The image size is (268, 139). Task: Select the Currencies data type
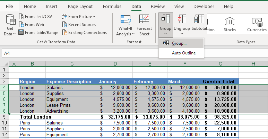coord(257,24)
